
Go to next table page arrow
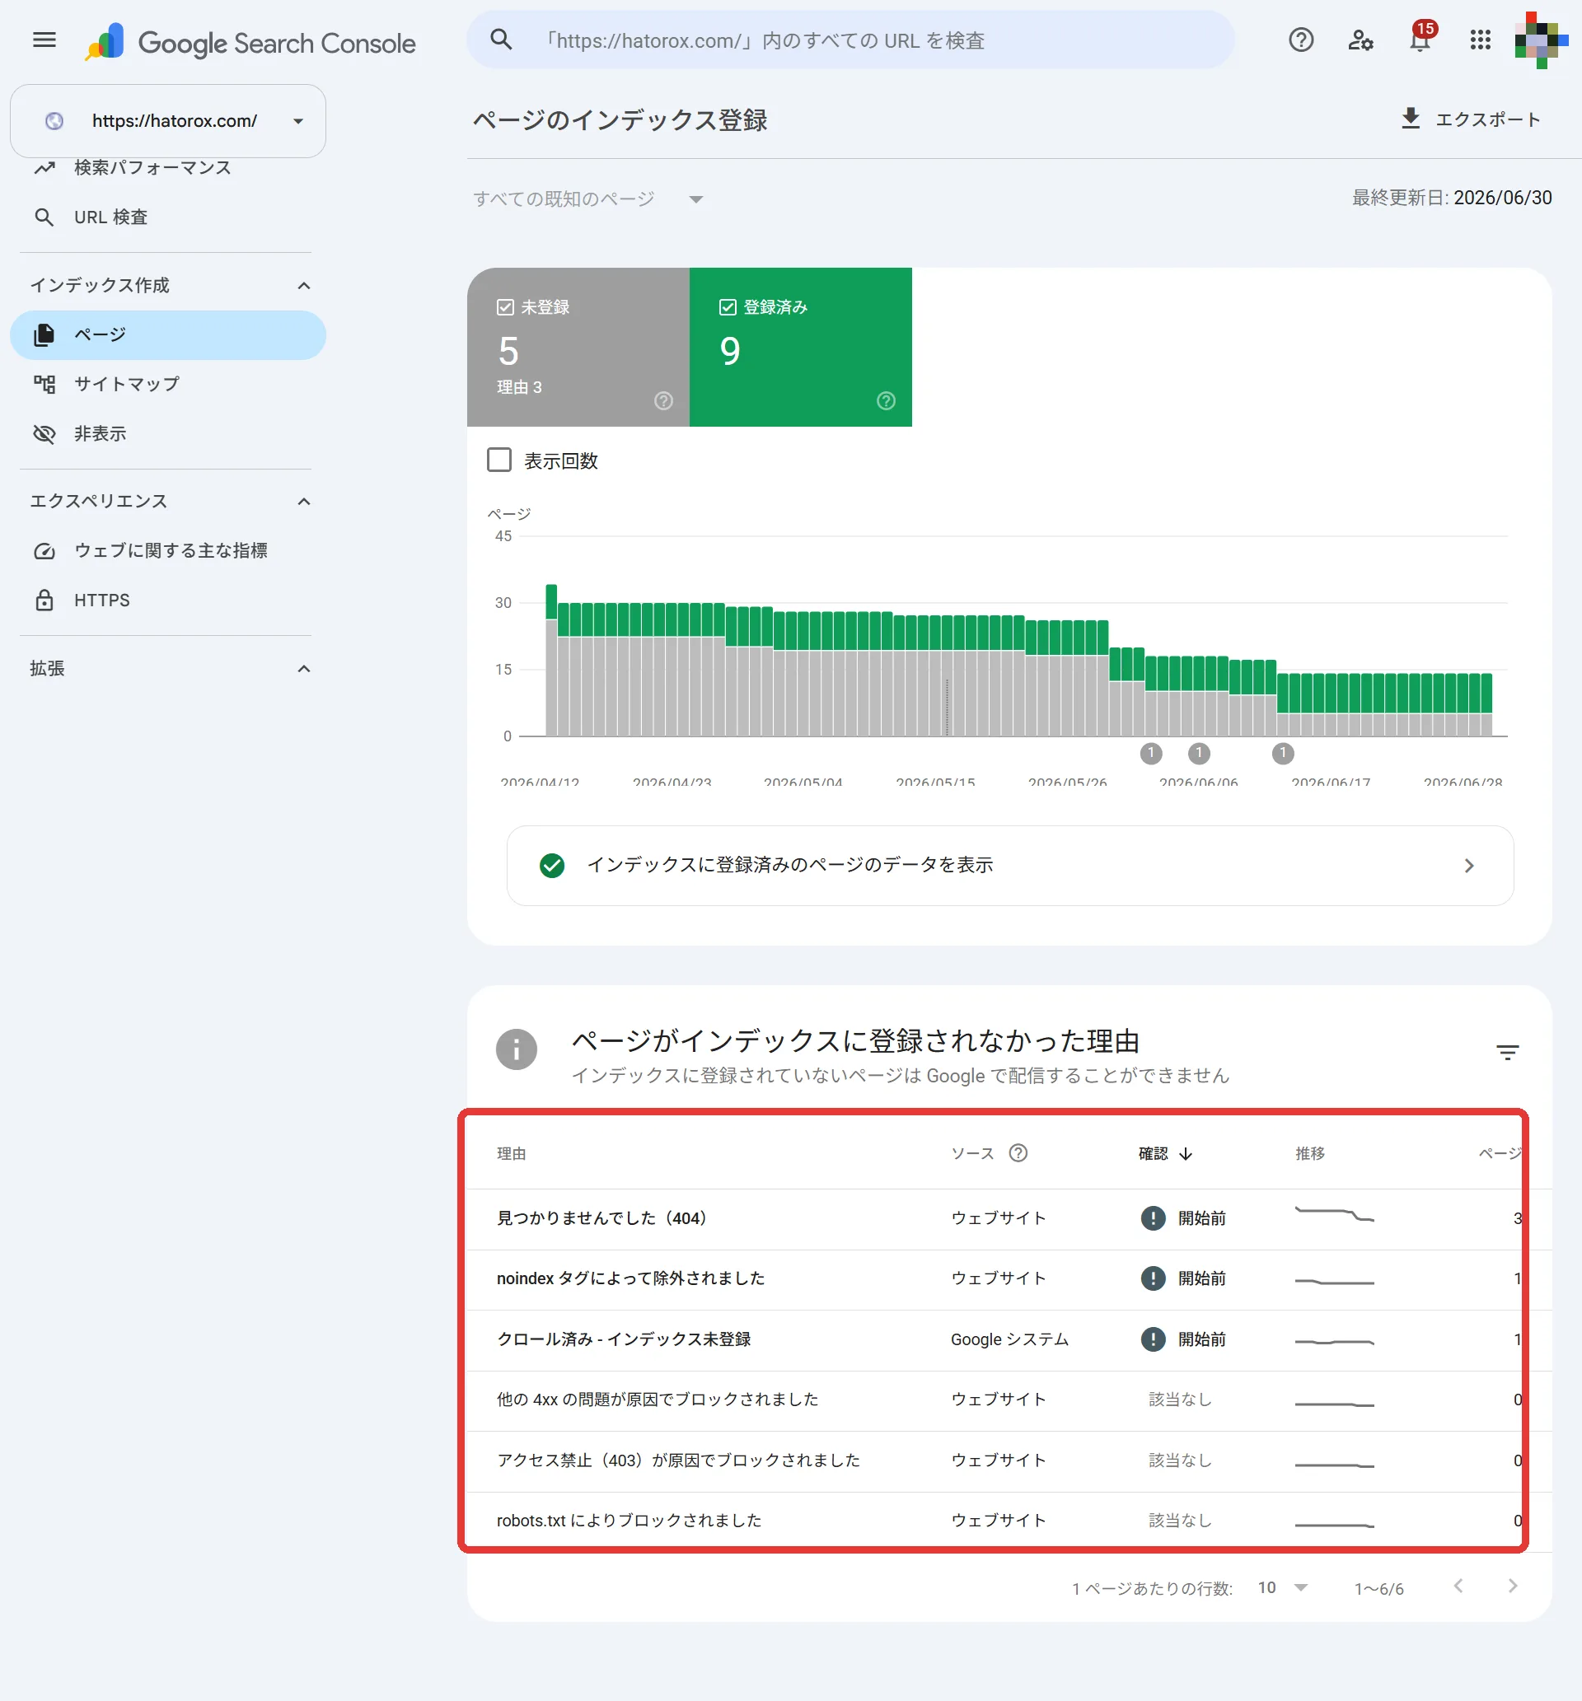(x=1513, y=1587)
